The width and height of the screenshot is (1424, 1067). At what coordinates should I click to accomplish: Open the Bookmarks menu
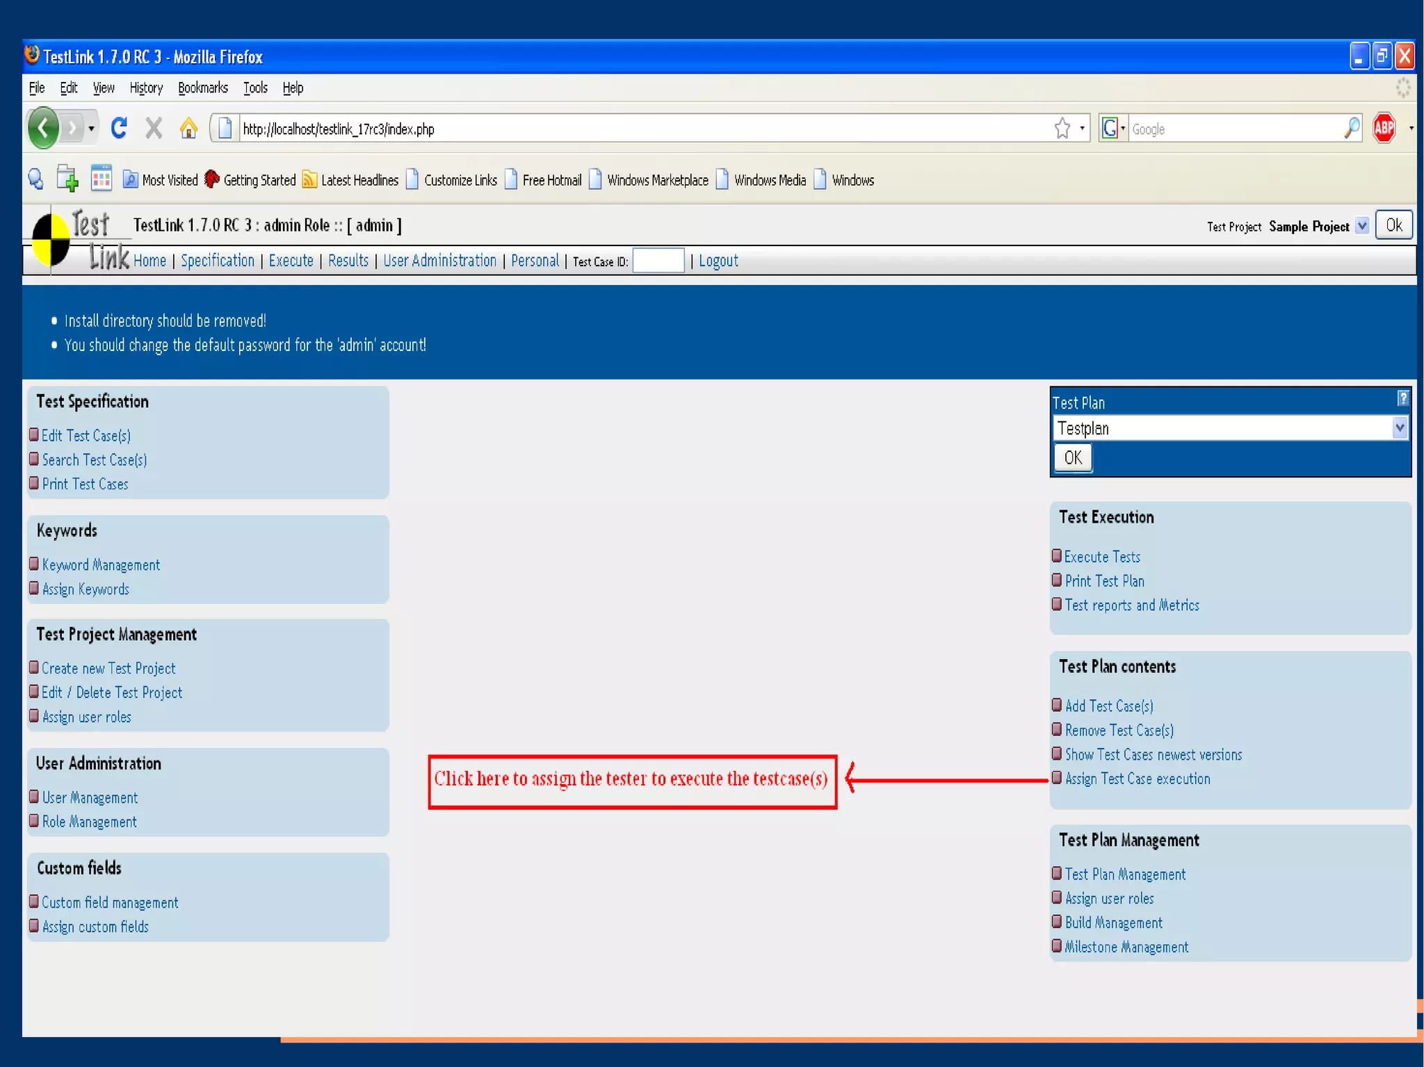203,88
